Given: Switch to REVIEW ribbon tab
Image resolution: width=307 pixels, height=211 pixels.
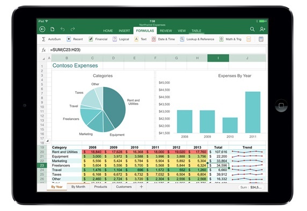Looking at the screenshot, I should [166, 31].
